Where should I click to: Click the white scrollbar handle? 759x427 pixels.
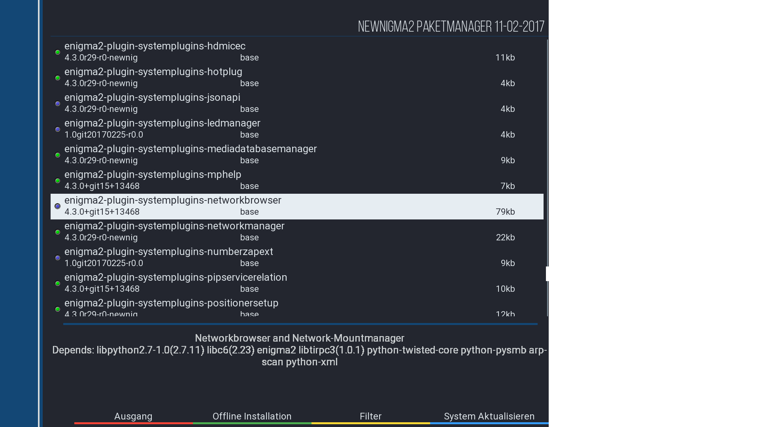coord(547,274)
